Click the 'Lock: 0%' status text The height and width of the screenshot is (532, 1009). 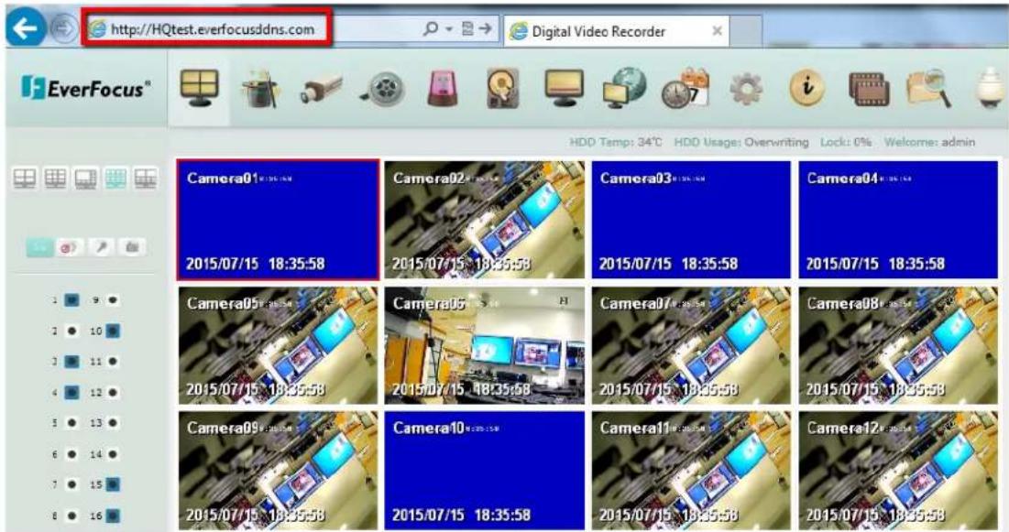click(x=846, y=142)
